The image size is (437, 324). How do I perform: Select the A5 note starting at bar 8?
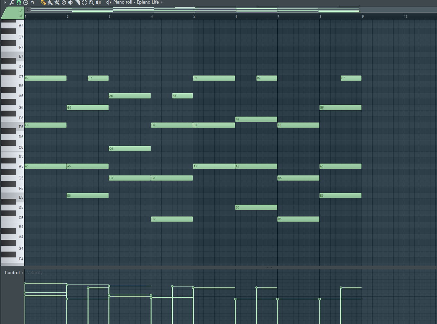point(340,166)
